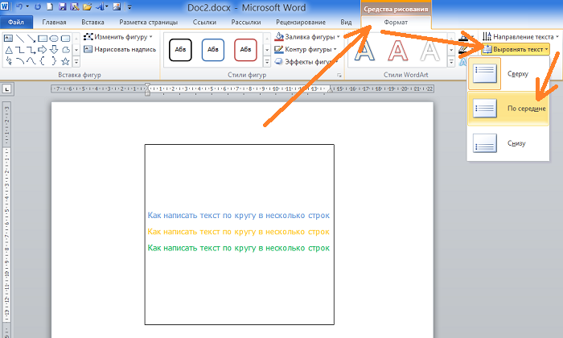Choose the red outlined WordArt letter style
The height and width of the screenshot is (338, 563).
click(x=397, y=50)
